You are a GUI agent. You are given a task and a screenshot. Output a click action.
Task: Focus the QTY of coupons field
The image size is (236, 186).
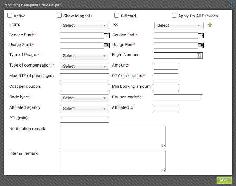[166, 77]
